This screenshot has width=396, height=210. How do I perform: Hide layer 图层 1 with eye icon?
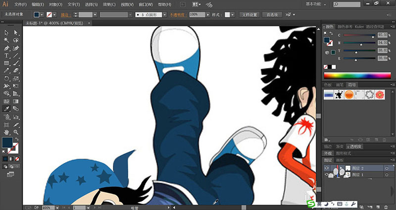327,174
